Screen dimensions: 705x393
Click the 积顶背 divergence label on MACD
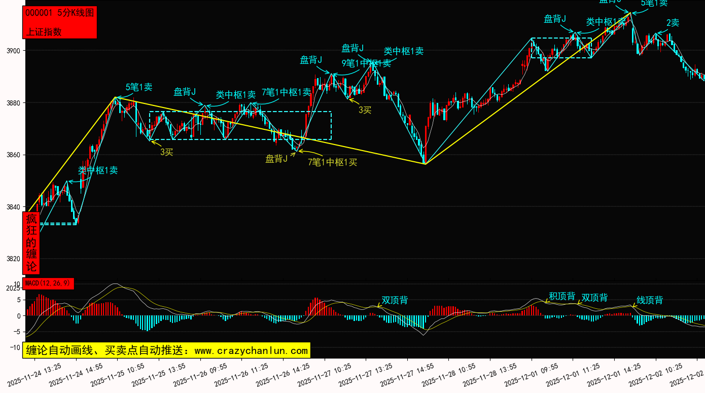click(x=562, y=296)
